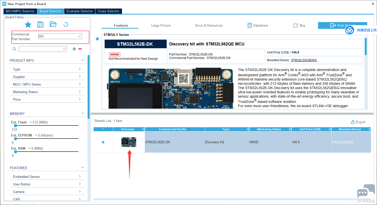Show favorite boards with star filter icon
Screen dimensions: 377x205
pos(28,25)
